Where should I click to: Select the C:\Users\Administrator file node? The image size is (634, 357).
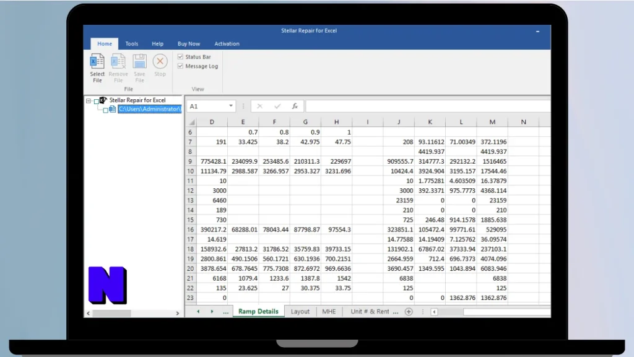pos(150,109)
